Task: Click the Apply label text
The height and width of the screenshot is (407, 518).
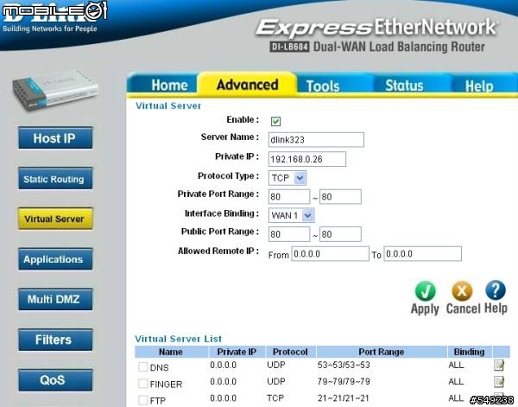Action: click(x=425, y=309)
